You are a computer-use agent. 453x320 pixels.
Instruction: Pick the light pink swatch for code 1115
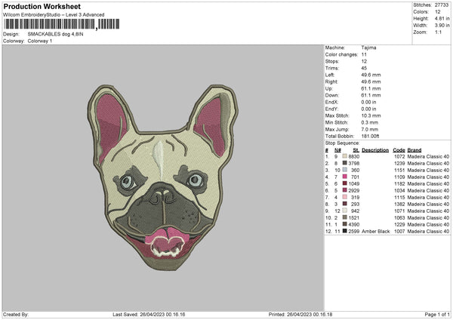pos(345,197)
